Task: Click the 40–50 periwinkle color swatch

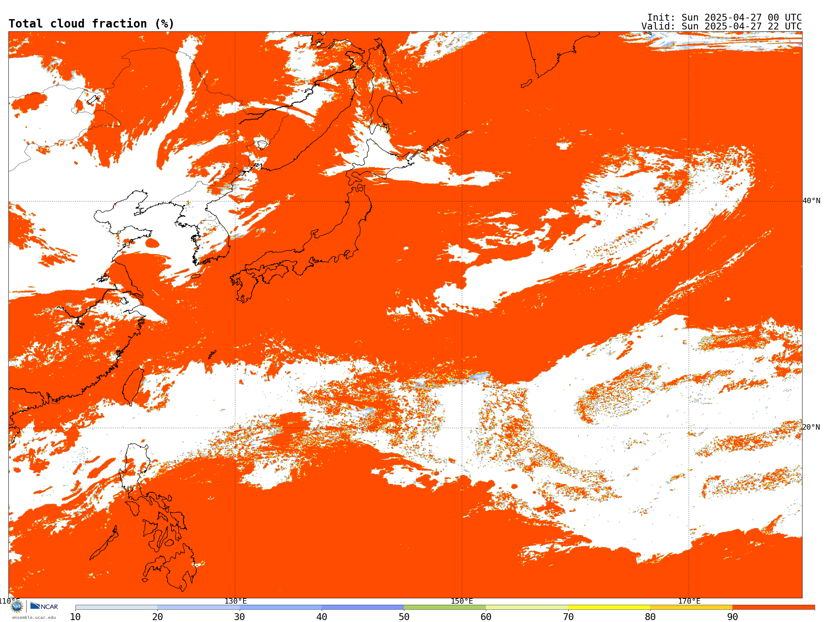Action: coord(363,607)
